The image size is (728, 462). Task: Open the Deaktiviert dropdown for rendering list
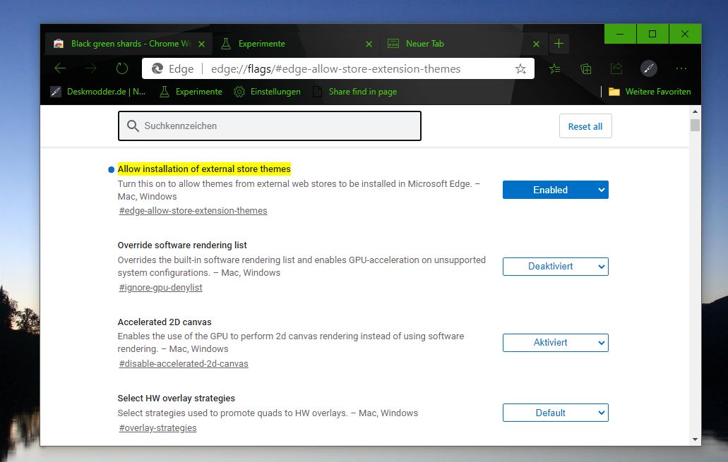[555, 266]
